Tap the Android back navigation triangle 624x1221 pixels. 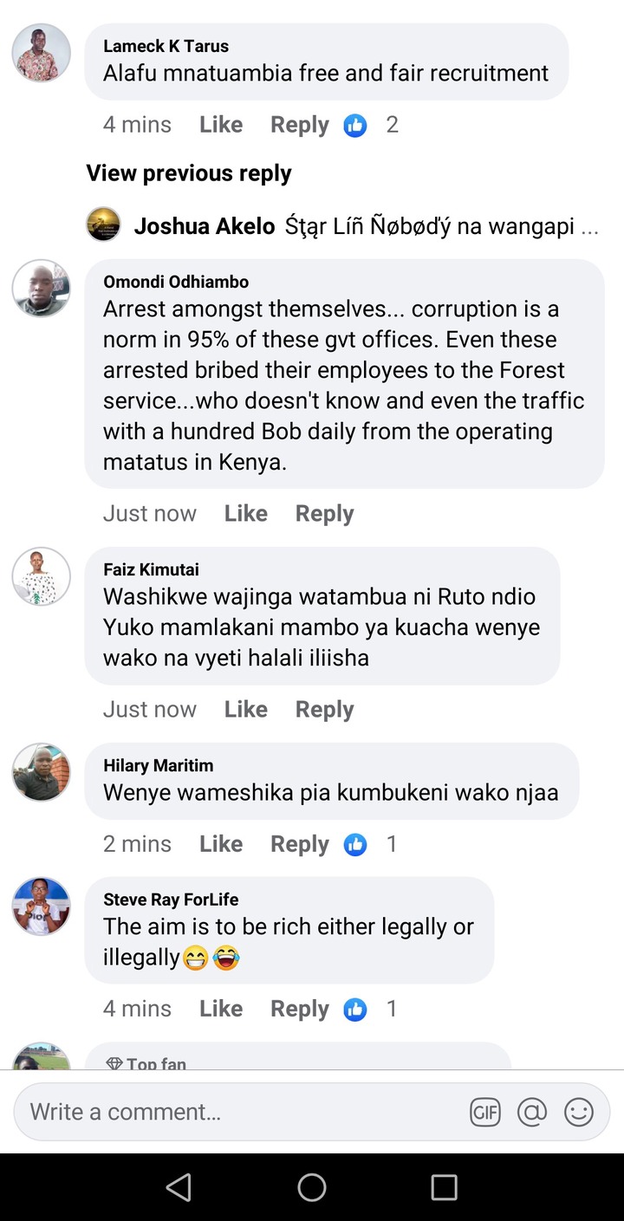click(x=179, y=1187)
